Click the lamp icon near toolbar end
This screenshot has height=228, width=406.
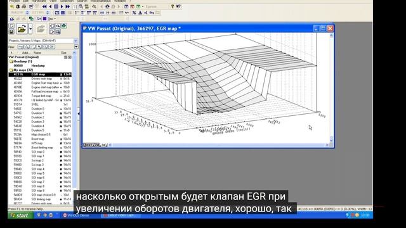pos(173,6)
